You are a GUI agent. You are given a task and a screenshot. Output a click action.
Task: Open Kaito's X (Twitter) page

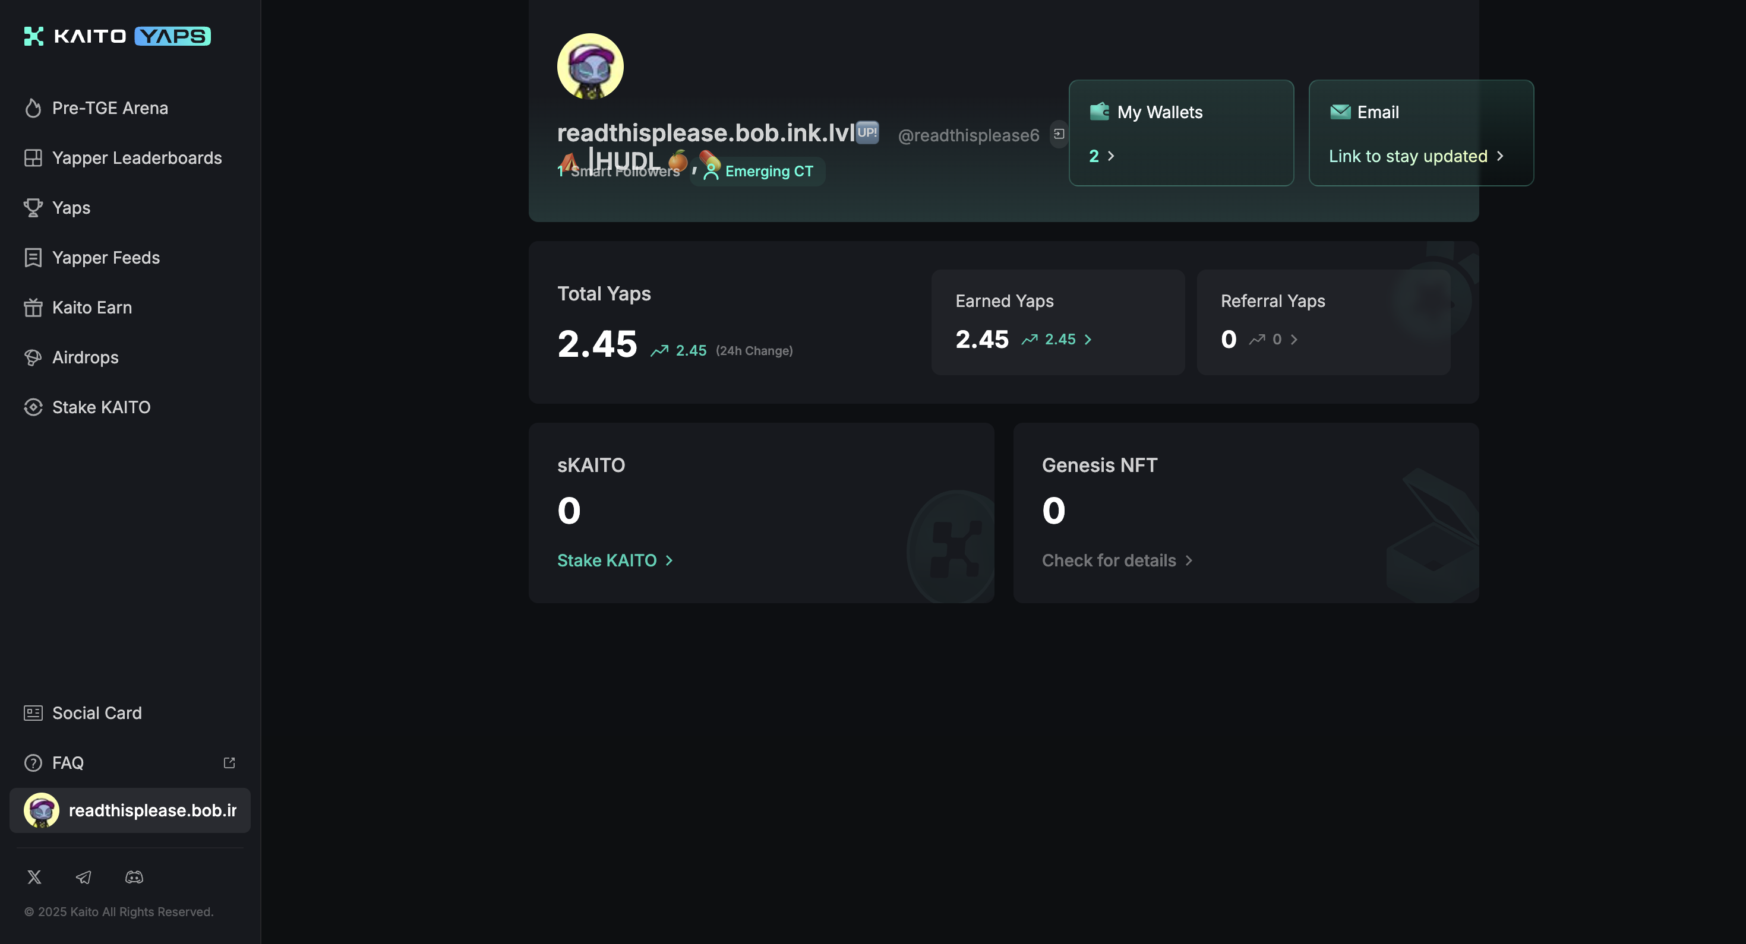(x=34, y=877)
